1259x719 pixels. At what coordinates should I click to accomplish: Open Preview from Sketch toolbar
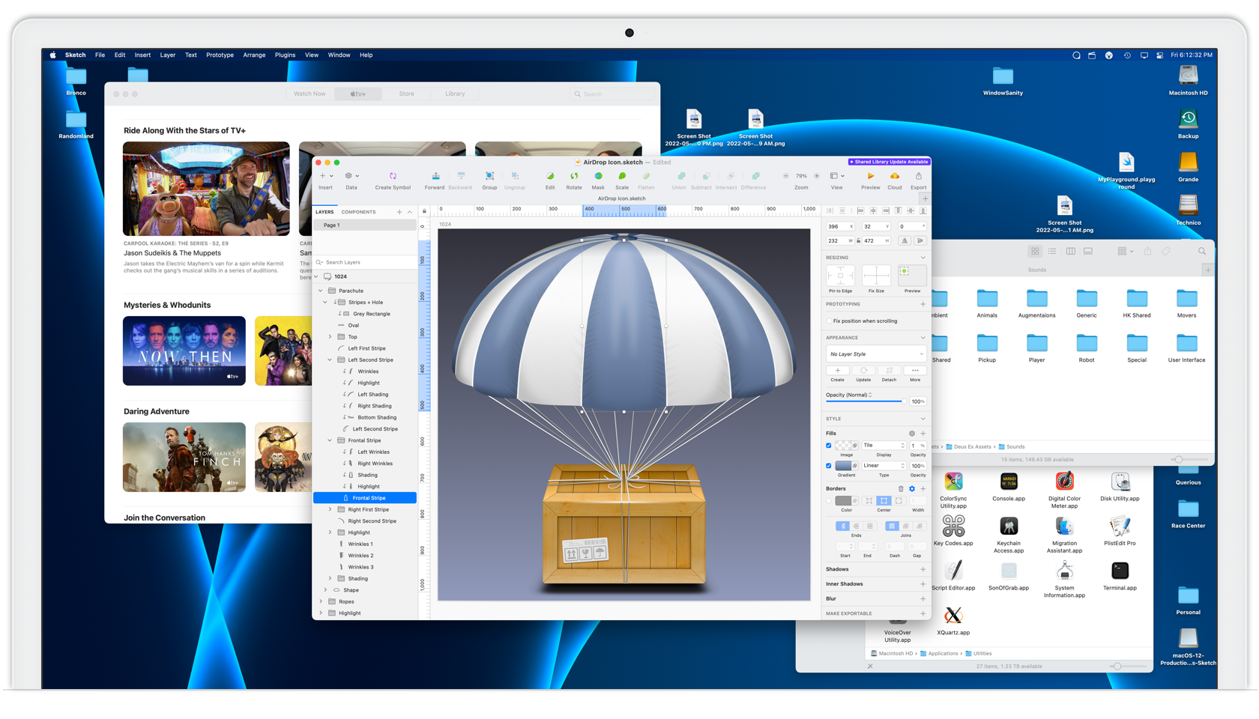(x=871, y=177)
